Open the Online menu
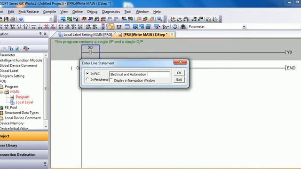Image resolution: width=301 pixels, height=169 pixels. 77,12
